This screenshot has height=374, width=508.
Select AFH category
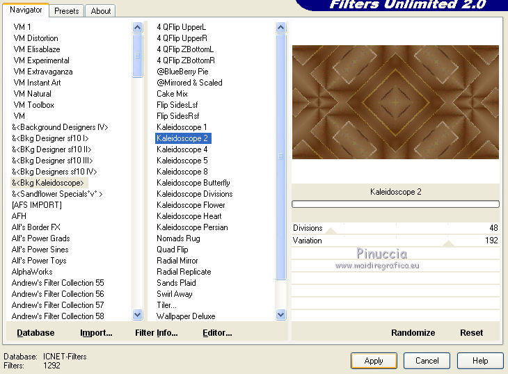pyautogui.click(x=19, y=216)
